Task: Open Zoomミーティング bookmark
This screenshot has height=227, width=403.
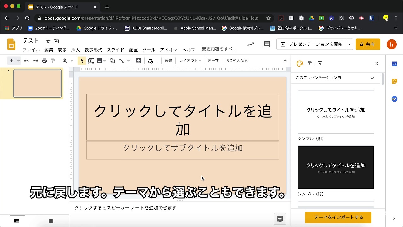Action: click(49, 28)
